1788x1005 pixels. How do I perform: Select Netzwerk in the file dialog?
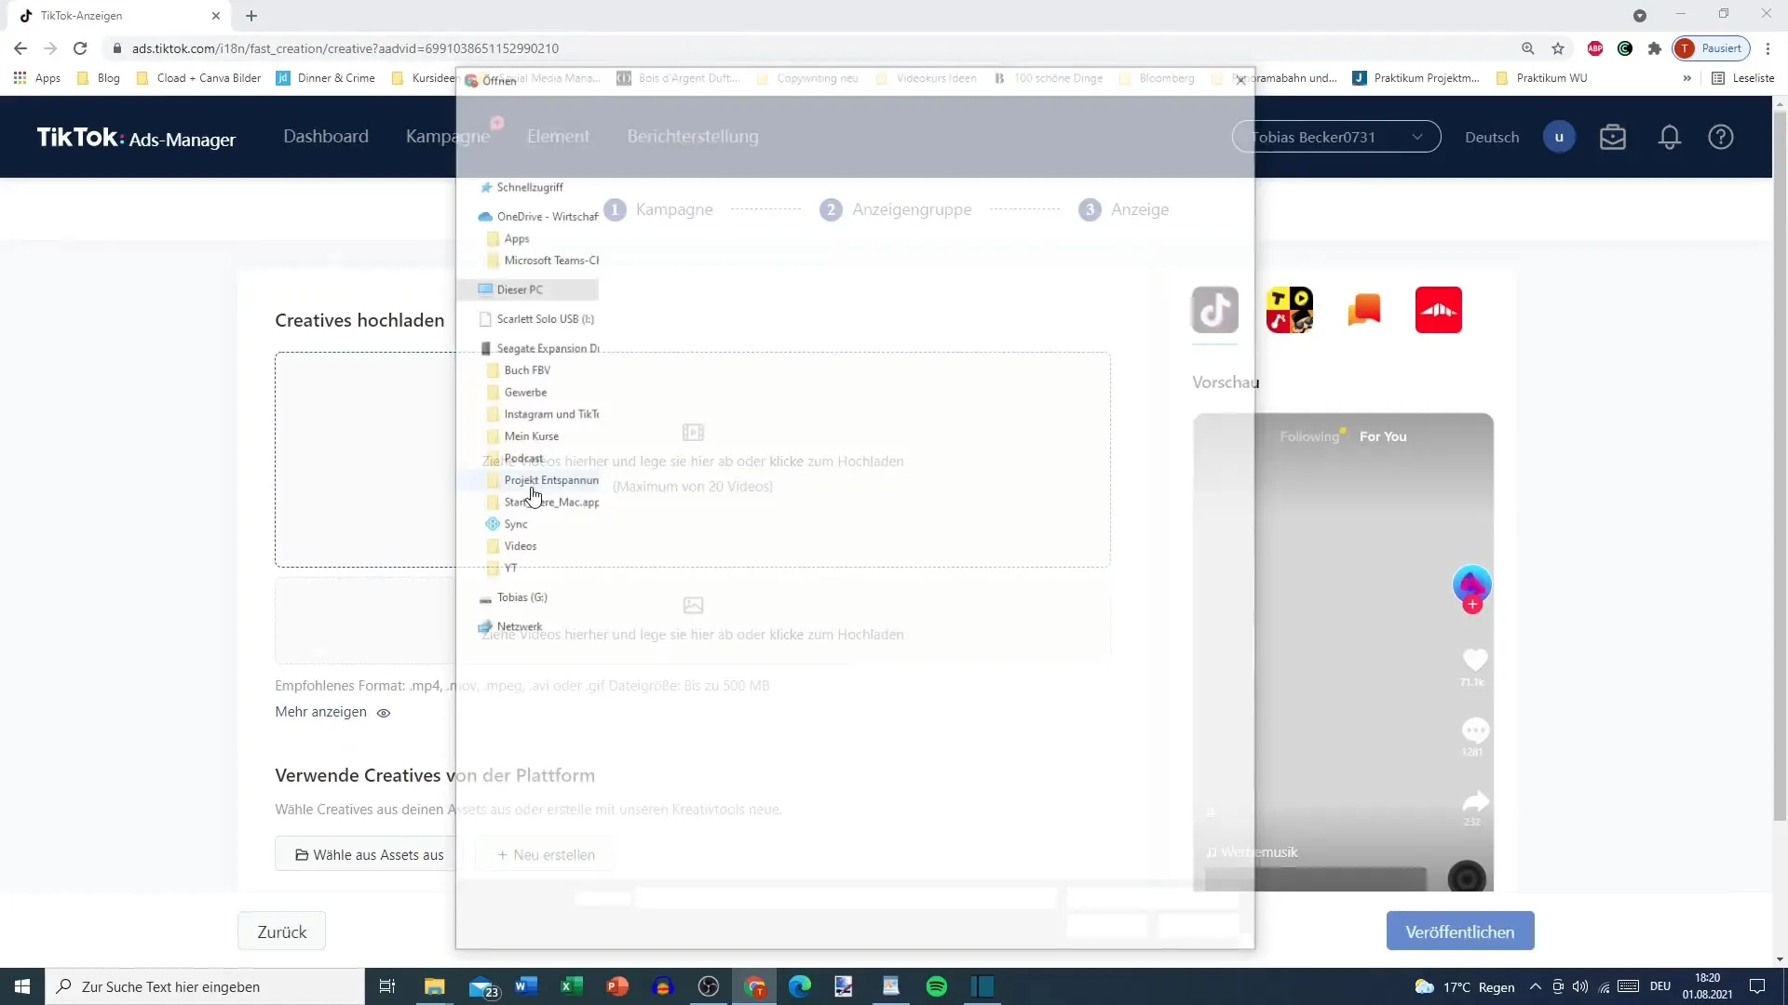click(510, 626)
